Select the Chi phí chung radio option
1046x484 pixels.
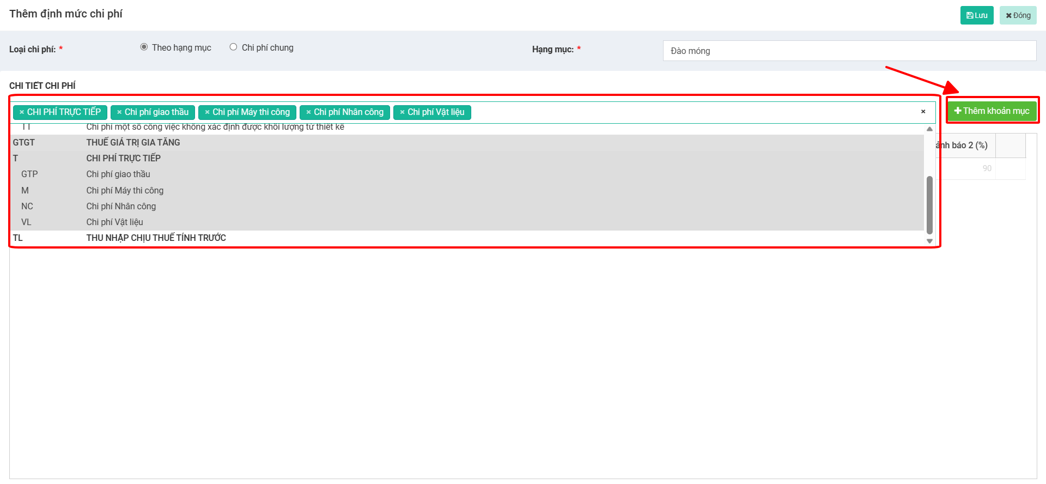coord(233,47)
